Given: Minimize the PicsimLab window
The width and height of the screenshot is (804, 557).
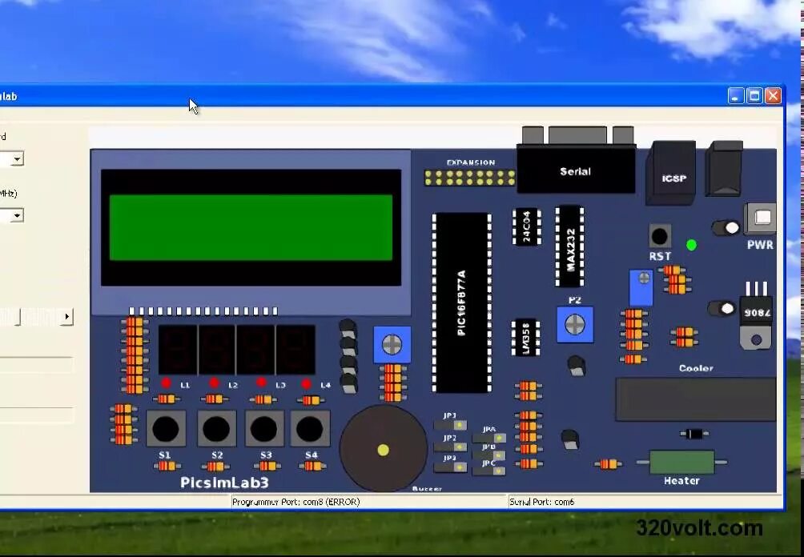Looking at the screenshot, I should coord(736,96).
